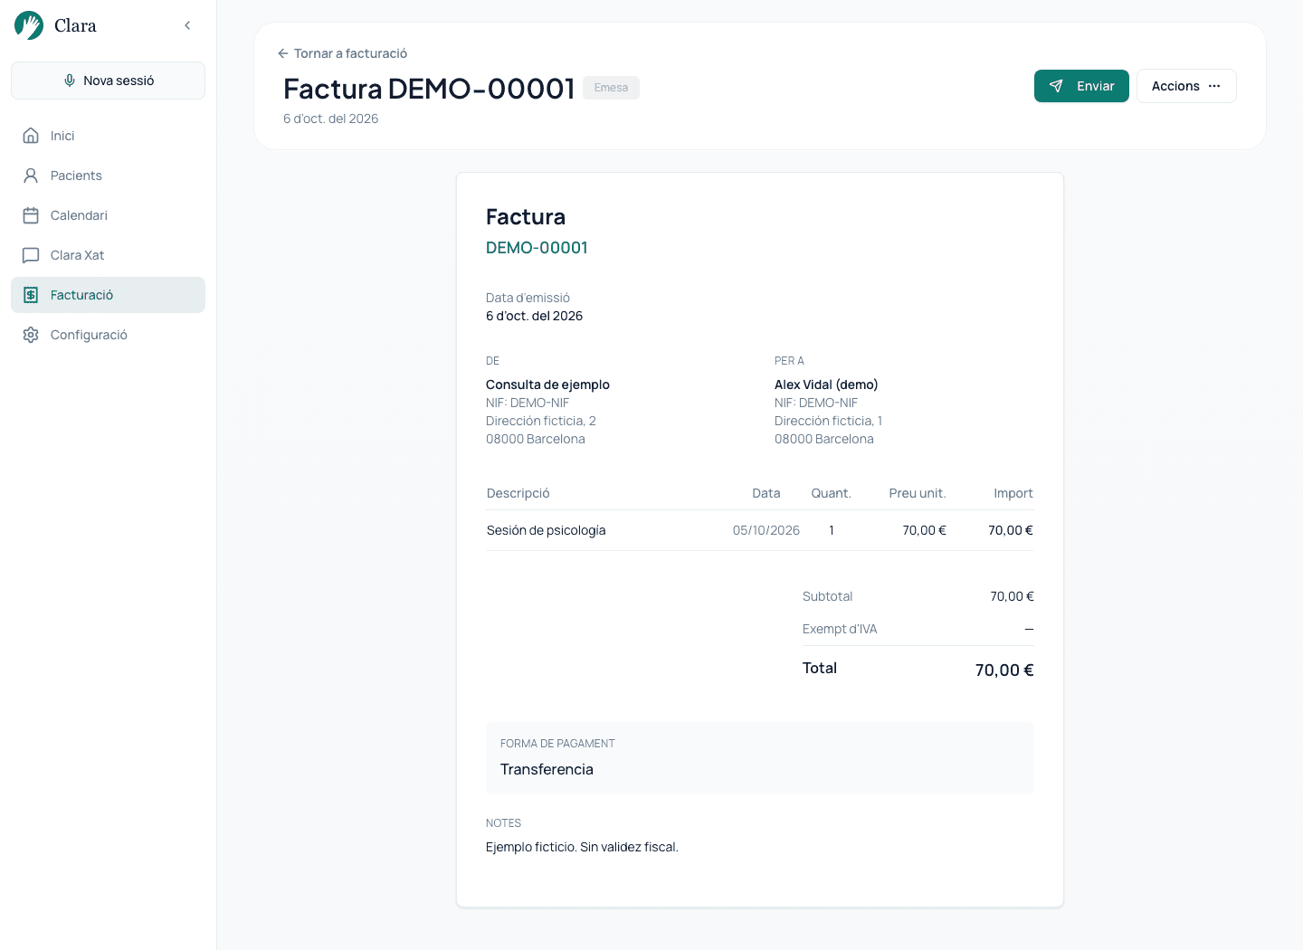
Task: Click the Exempt d'IVA label
Action: tap(840, 629)
